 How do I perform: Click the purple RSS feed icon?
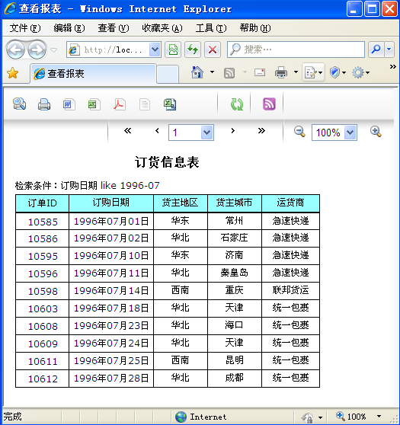coord(269,104)
